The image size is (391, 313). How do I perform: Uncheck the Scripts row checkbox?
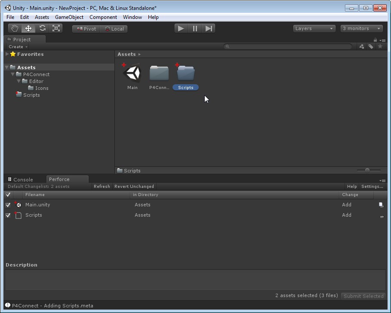[8, 215]
